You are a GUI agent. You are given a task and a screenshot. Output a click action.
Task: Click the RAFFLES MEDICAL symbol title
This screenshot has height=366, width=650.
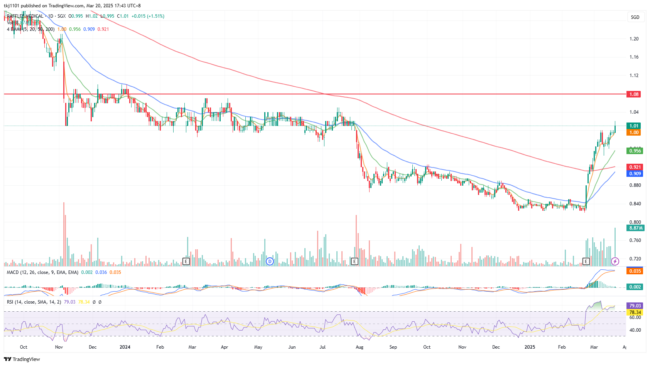[25, 16]
